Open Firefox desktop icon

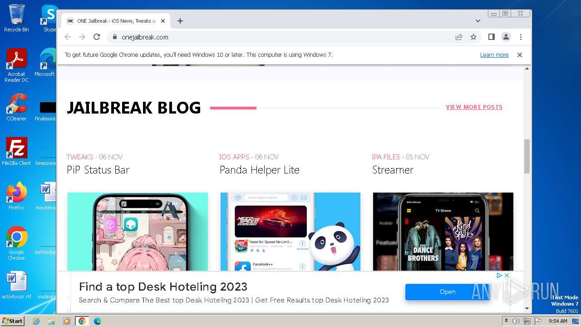[16, 196]
